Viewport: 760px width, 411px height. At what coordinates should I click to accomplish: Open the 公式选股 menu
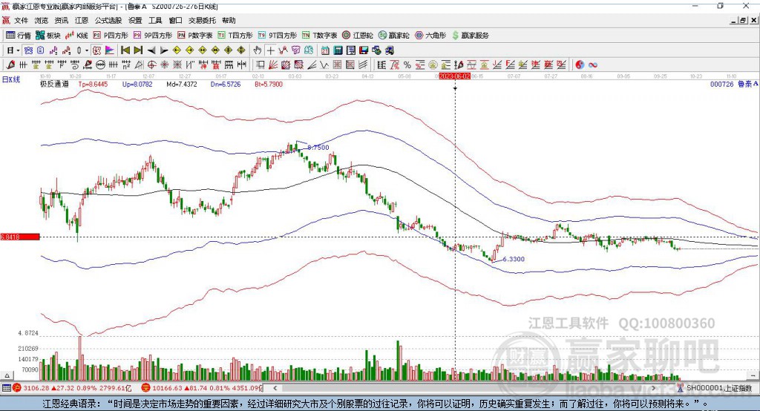click(x=108, y=20)
